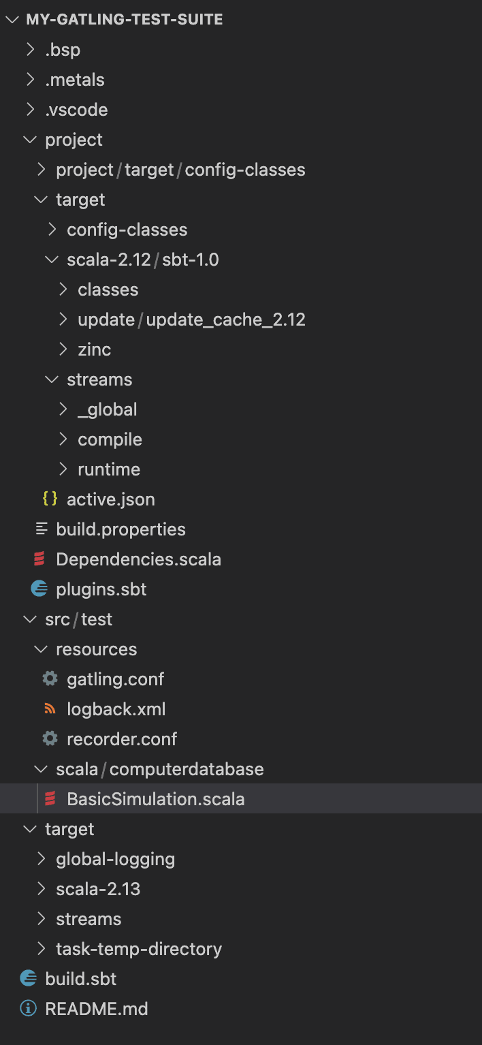Click the info icon next to README.md
Viewport: 482px width, 1045px height.
[27, 1008]
